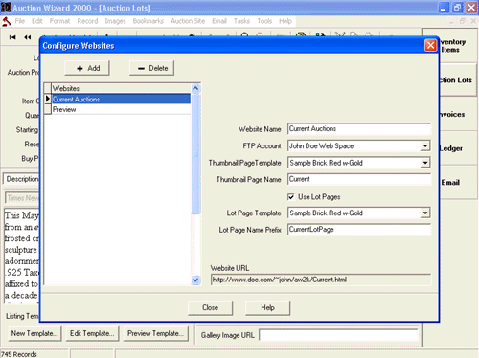Click the Add website button
Viewport: 479px width, 358px height.
point(87,68)
